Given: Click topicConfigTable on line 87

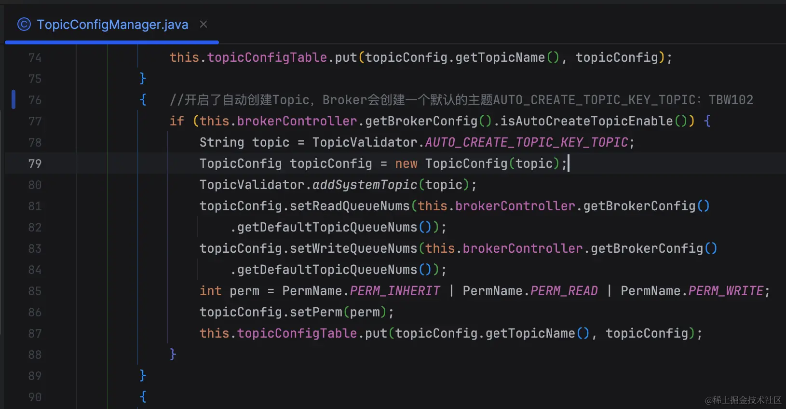Looking at the screenshot, I should (x=297, y=333).
